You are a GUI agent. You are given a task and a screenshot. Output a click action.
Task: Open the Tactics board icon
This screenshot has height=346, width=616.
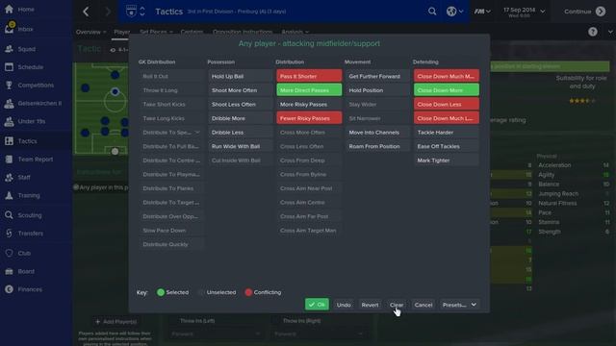coord(9,141)
